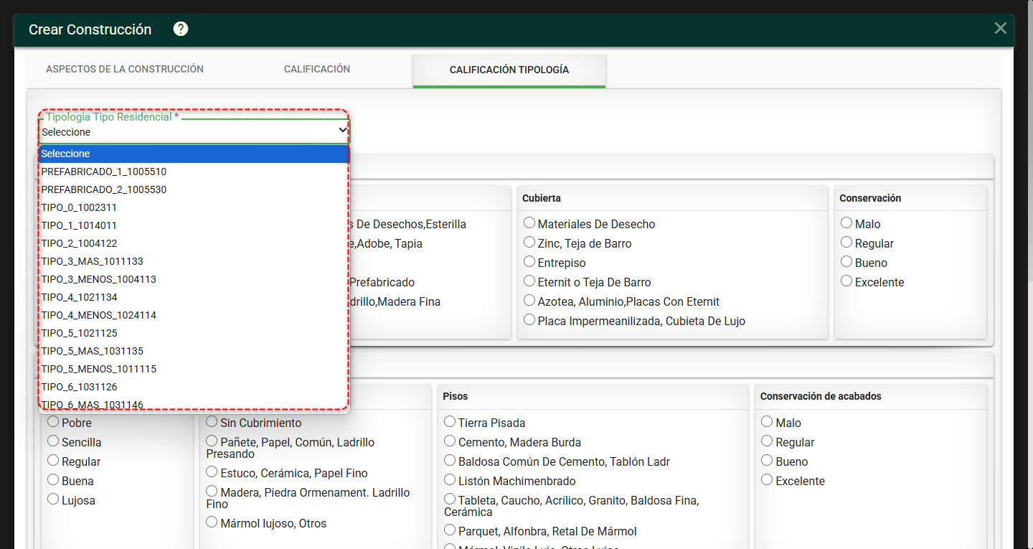Select Baldosa Común De Cemento option

click(x=450, y=461)
